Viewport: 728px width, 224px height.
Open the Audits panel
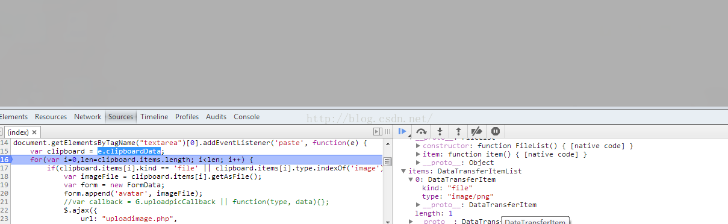(216, 117)
